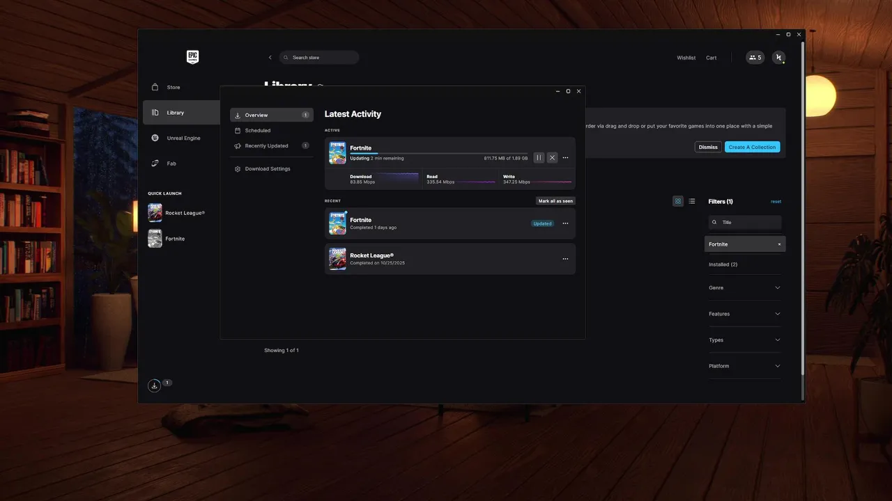Click active Fortnite cover thumbnail
The width and height of the screenshot is (892, 501).
coord(337,152)
